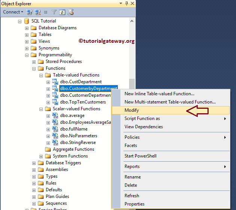The width and height of the screenshot is (236, 210).
Task: Choose Start PowerShell menu item
Action: [x=171, y=156]
